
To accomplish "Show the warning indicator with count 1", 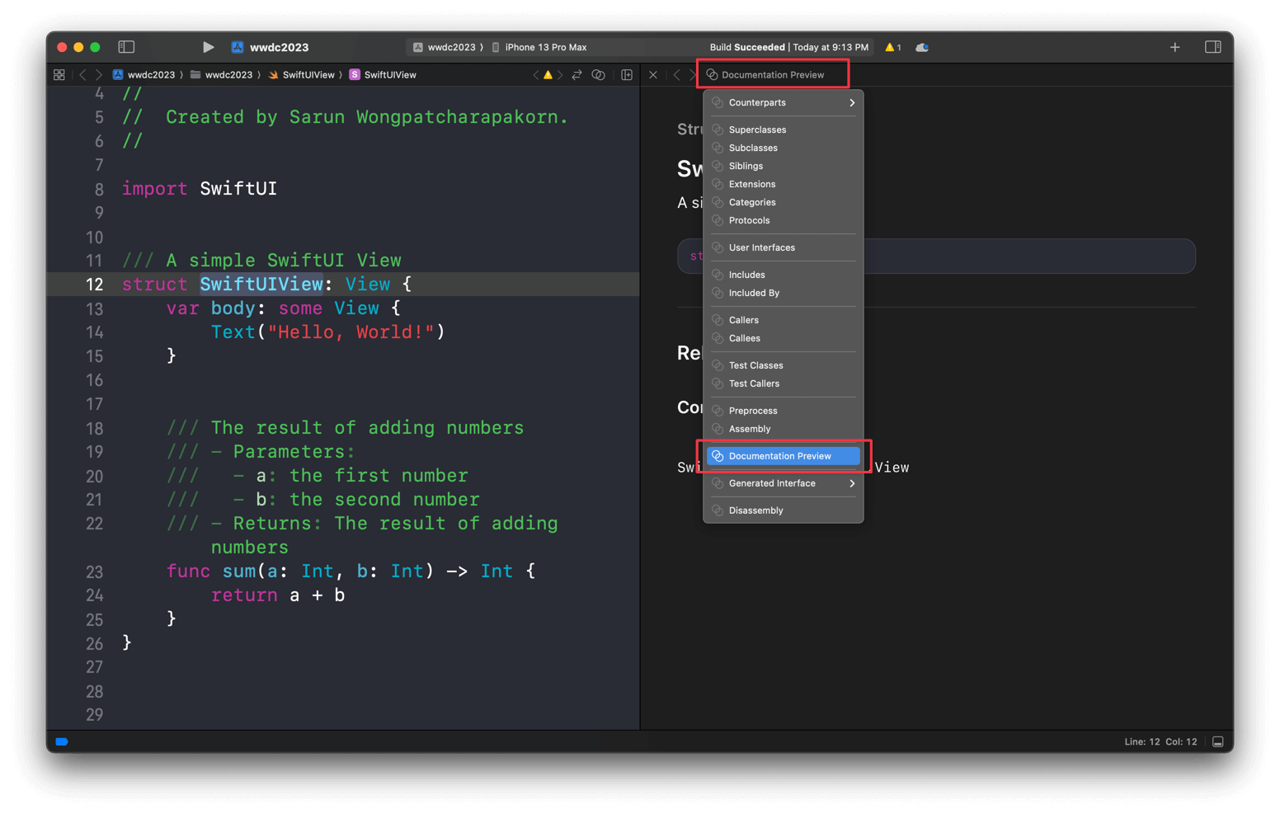I will click(x=893, y=47).
